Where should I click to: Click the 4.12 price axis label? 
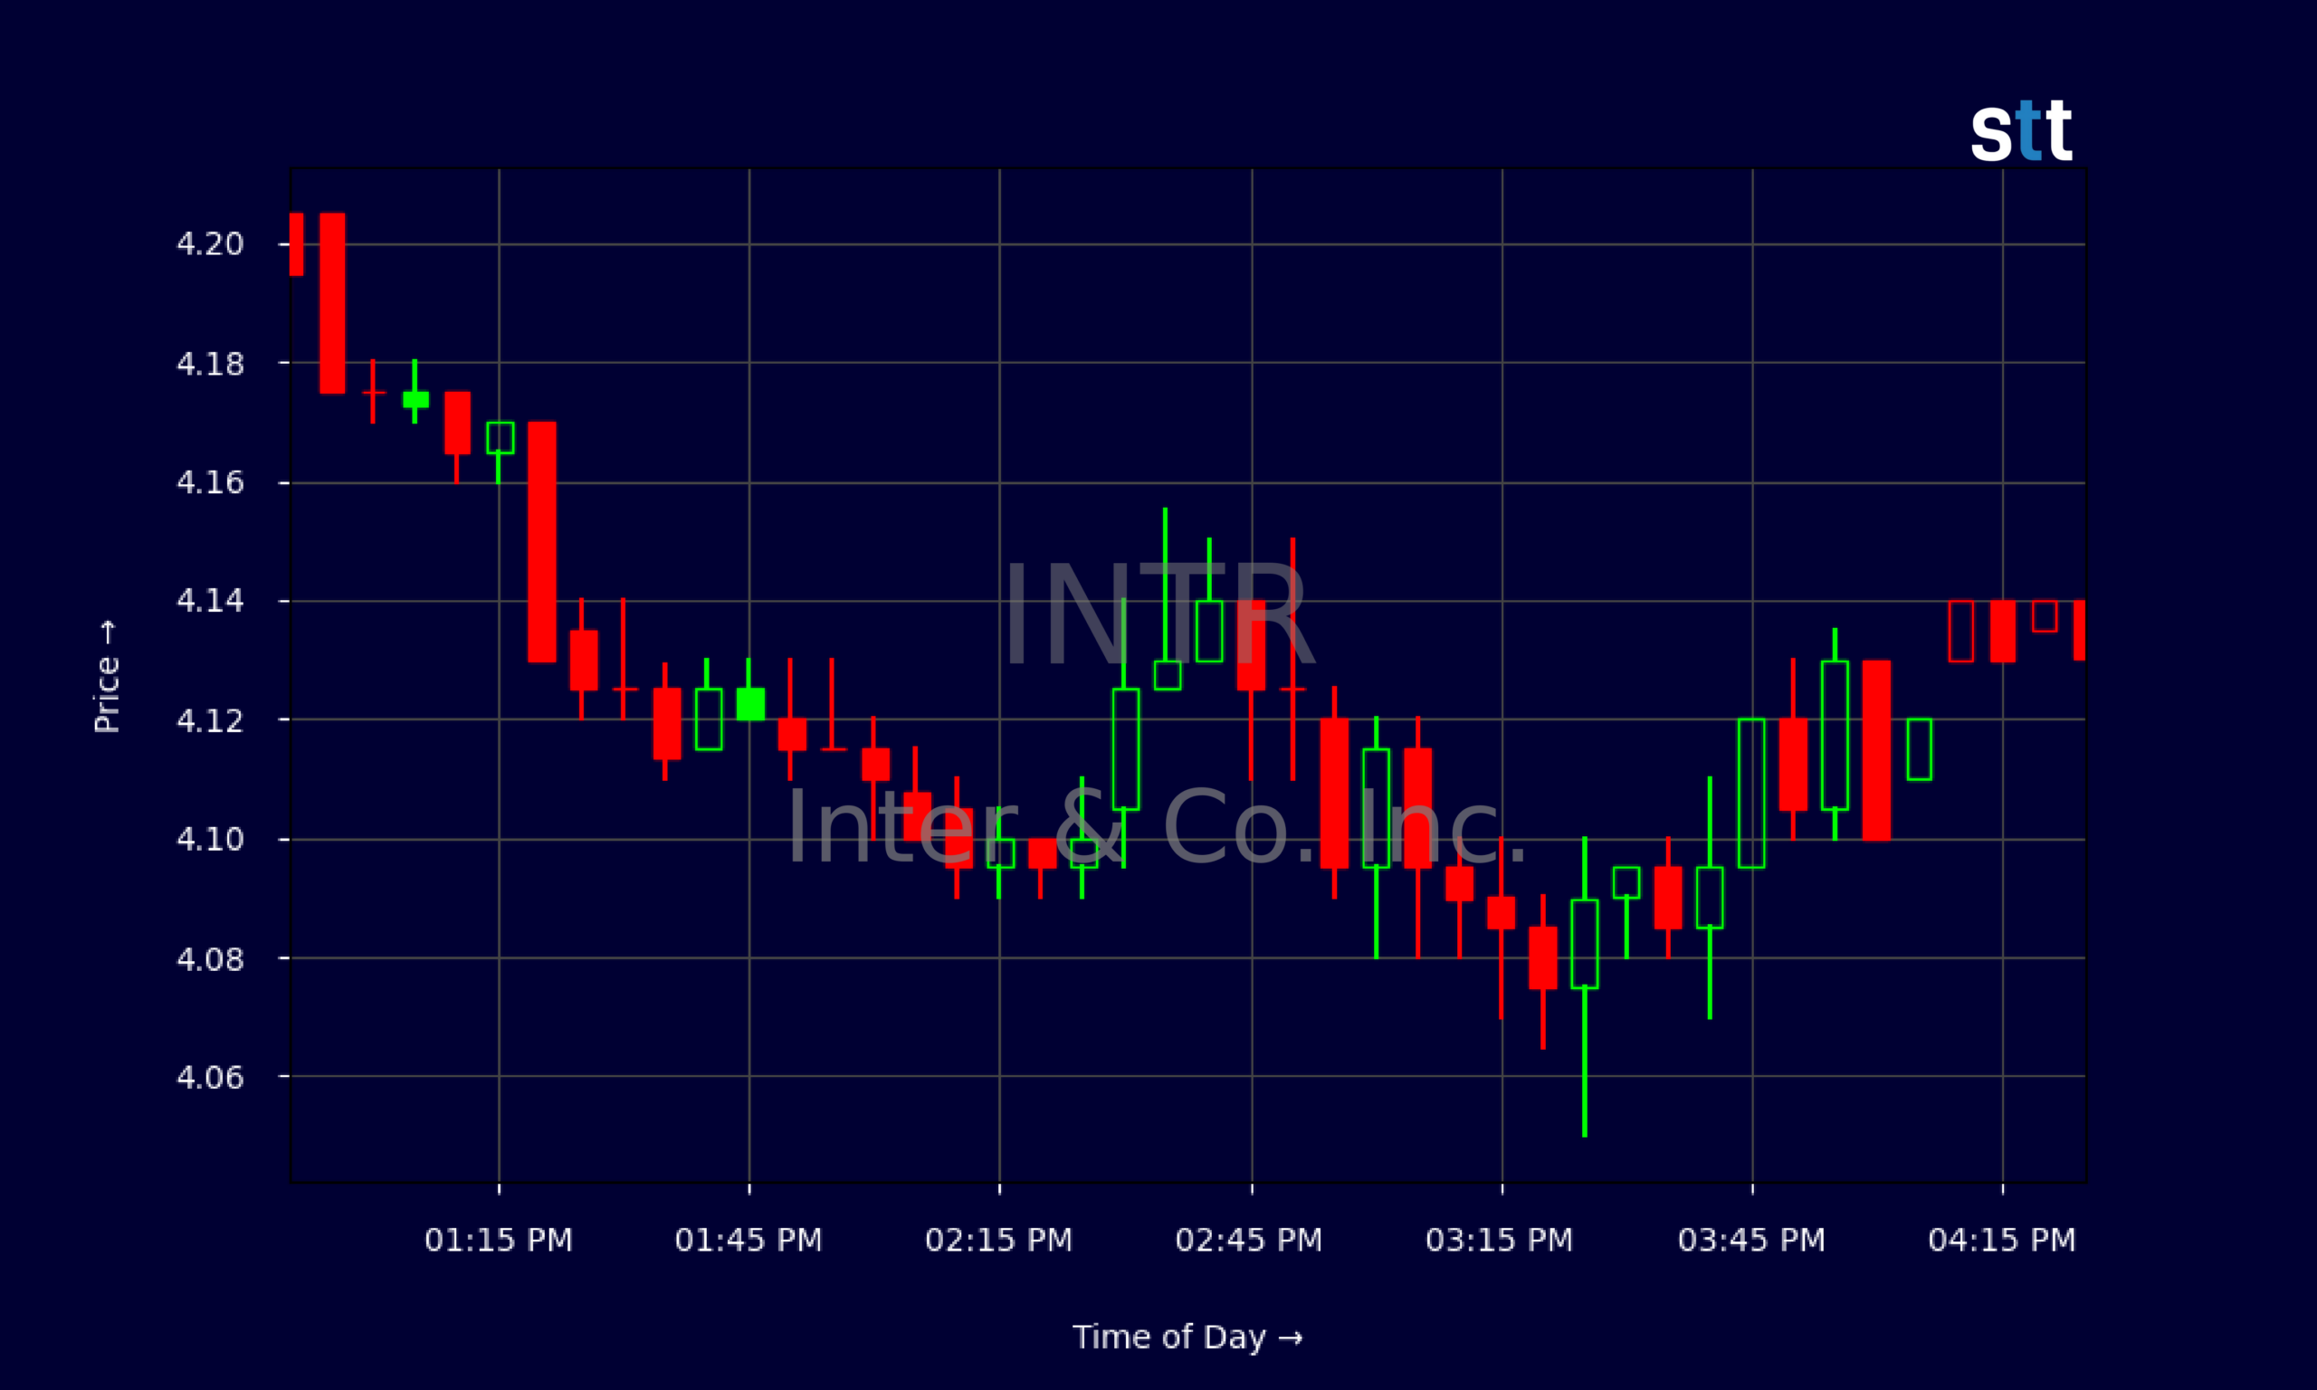[210, 720]
